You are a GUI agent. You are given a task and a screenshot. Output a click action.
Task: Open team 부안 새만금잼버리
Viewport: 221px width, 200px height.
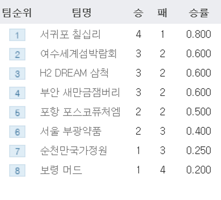pos(80,93)
